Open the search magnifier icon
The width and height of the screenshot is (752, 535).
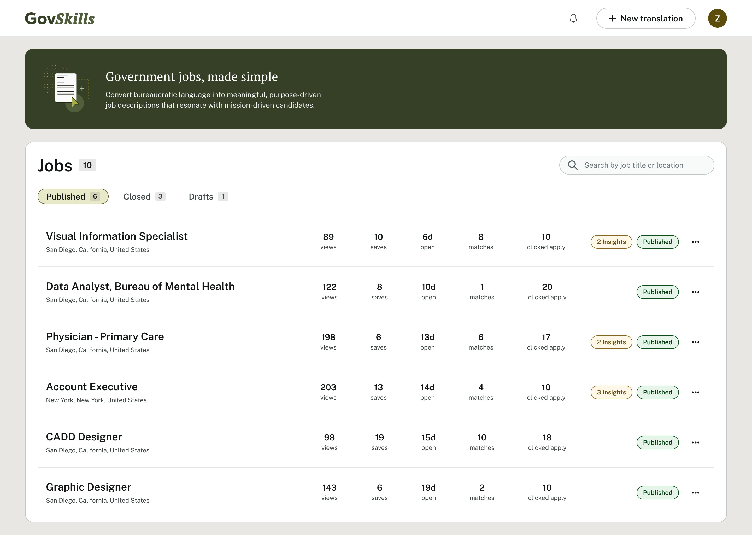click(573, 165)
